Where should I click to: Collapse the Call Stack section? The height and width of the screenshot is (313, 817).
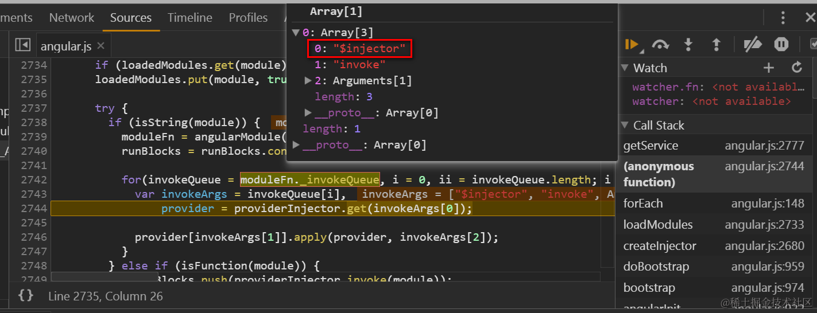[625, 126]
